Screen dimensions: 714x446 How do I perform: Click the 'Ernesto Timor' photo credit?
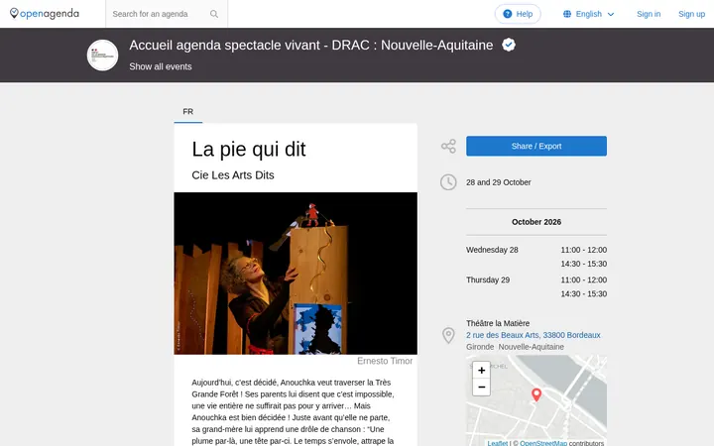pos(385,361)
